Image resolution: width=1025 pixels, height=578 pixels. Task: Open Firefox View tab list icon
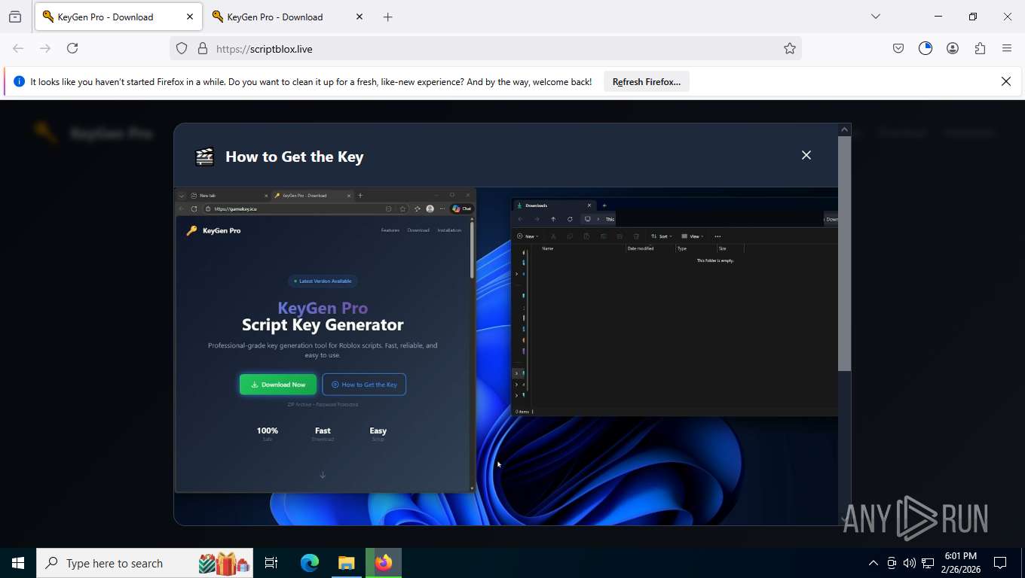tap(15, 17)
